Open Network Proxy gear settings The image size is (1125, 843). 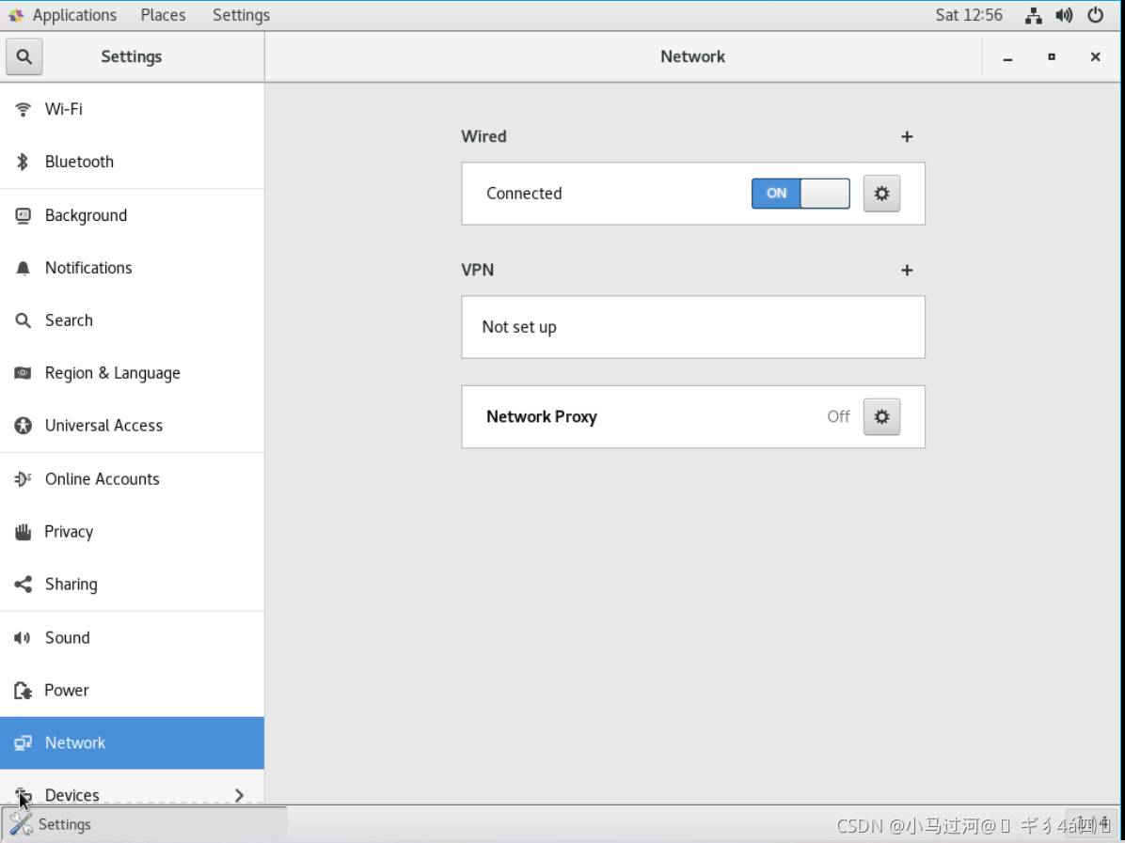pos(881,416)
